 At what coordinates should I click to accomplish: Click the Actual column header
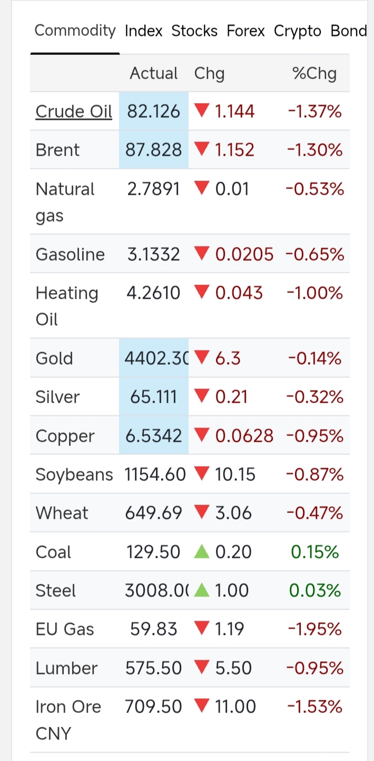point(154,73)
